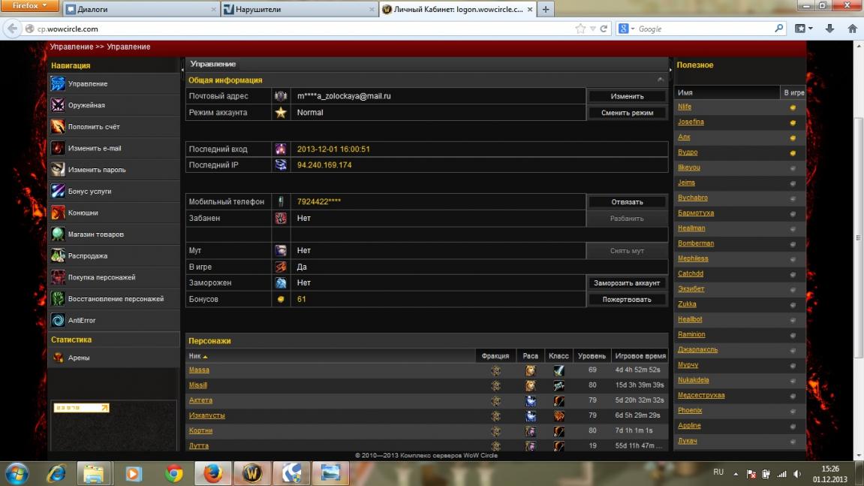Image resolution: width=864 pixels, height=486 pixels.
Task: Open character link Massa
Action: pos(199,370)
